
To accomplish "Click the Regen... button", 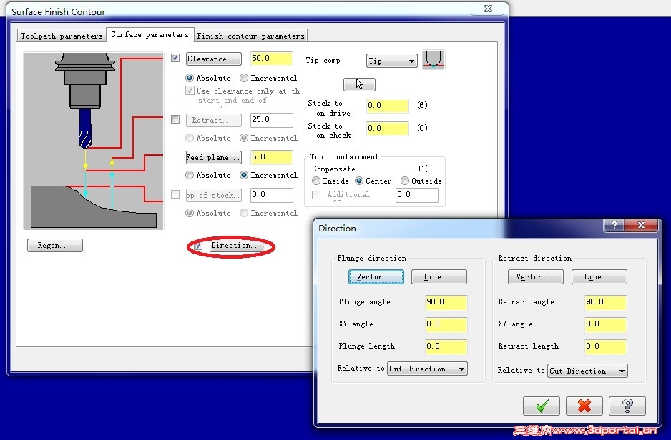I will pyautogui.click(x=55, y=245).
